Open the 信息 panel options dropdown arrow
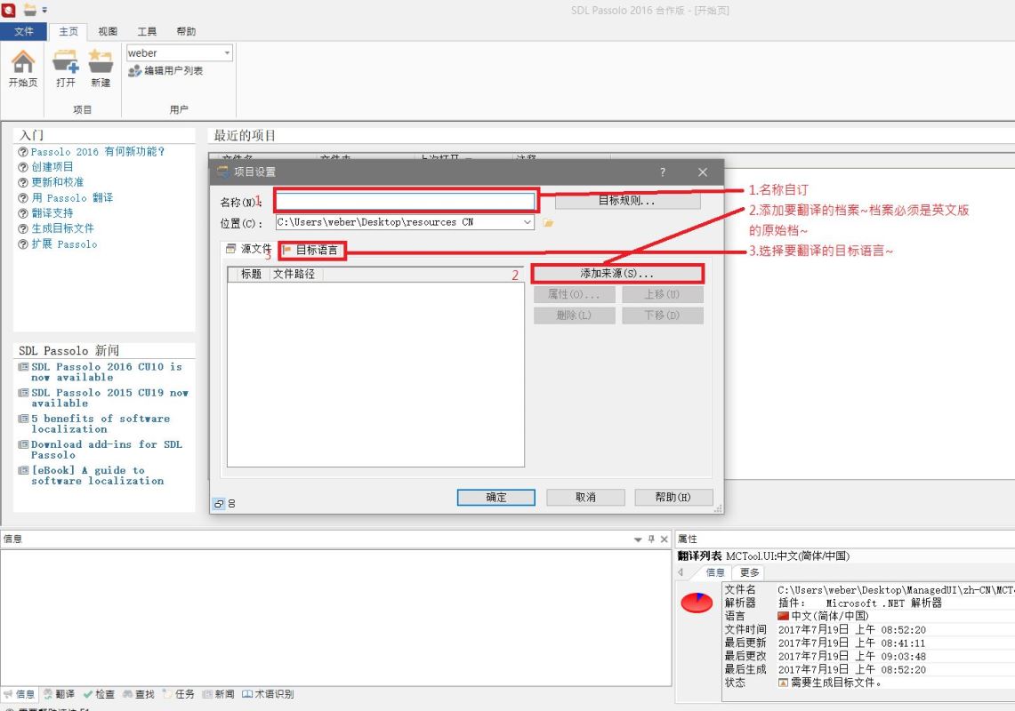1015x711 pixels. tap(638, 539)
